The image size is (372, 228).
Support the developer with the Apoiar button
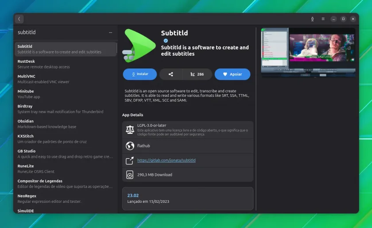(x=232, y=74)
